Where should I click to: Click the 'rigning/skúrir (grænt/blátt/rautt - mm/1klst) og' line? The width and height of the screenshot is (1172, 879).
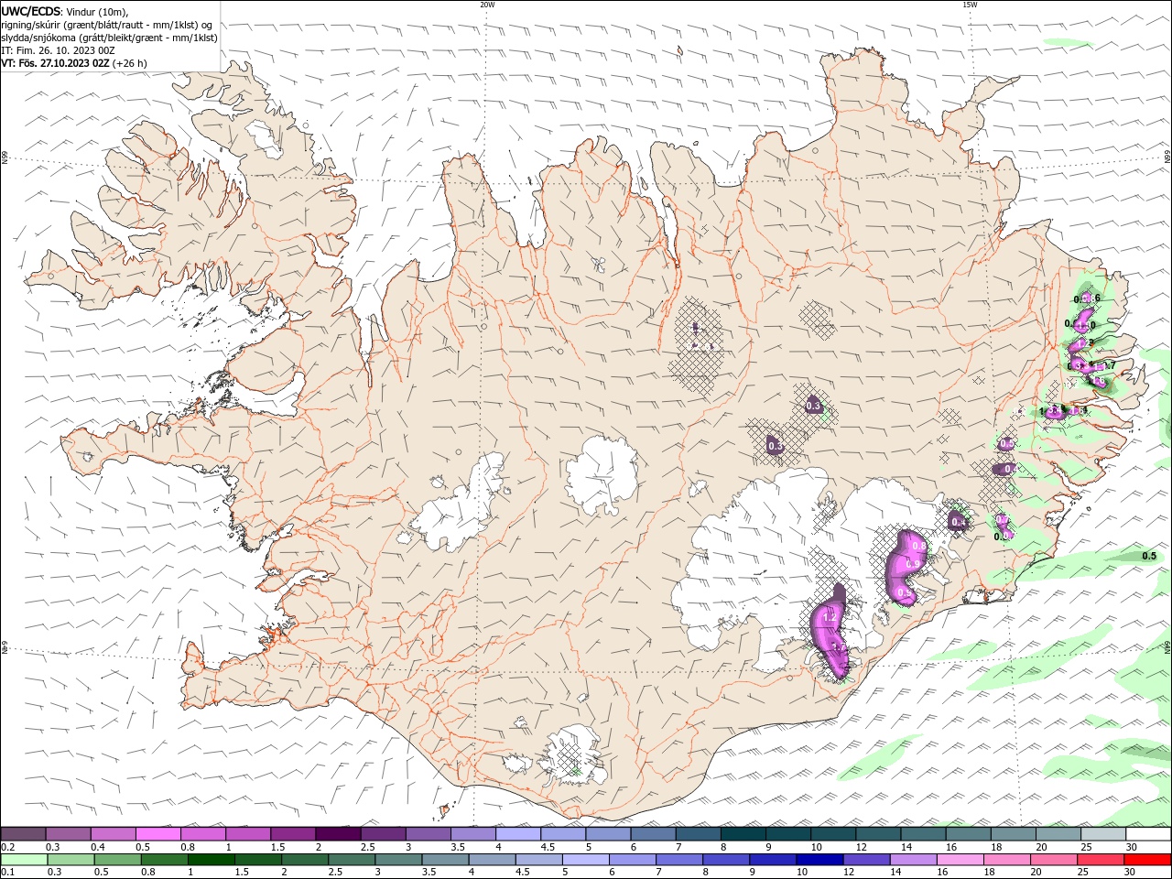107,25
